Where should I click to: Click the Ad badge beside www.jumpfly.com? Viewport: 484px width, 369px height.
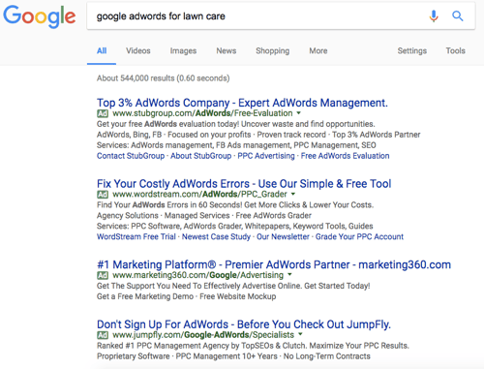pos(103,335)
